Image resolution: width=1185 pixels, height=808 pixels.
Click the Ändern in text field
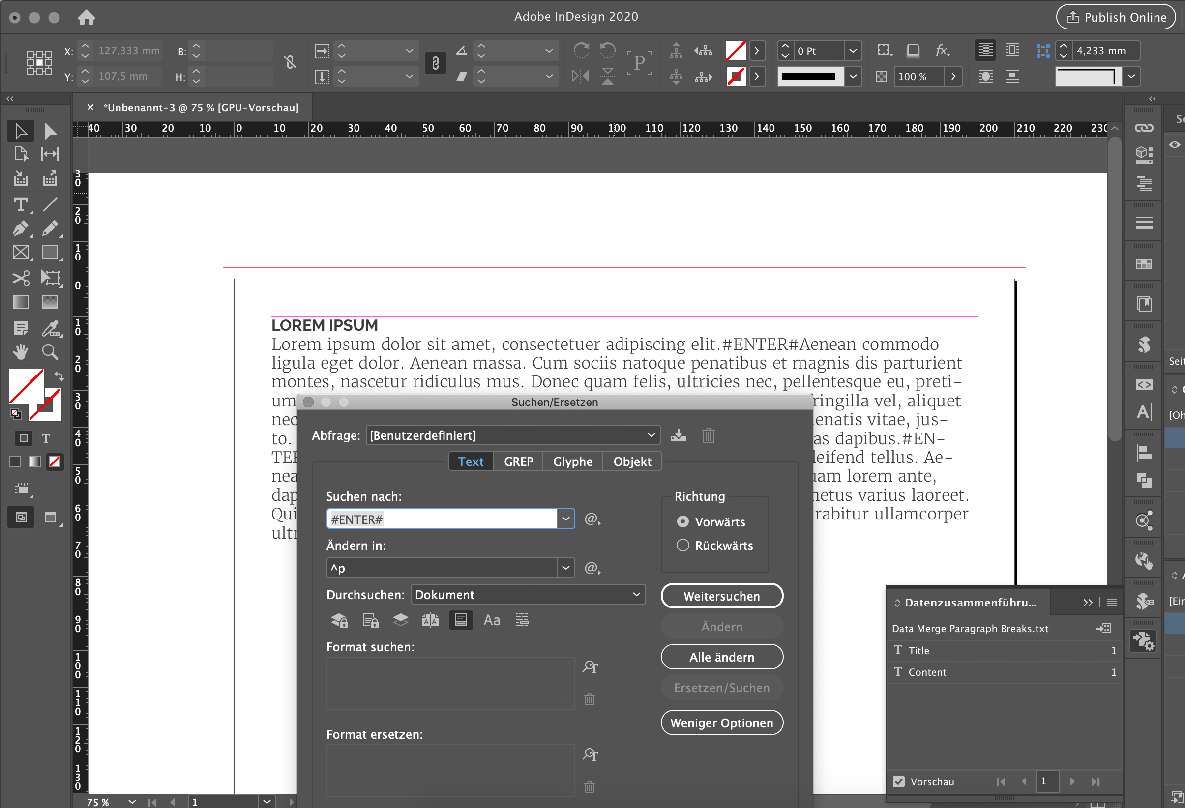[442, 568]
